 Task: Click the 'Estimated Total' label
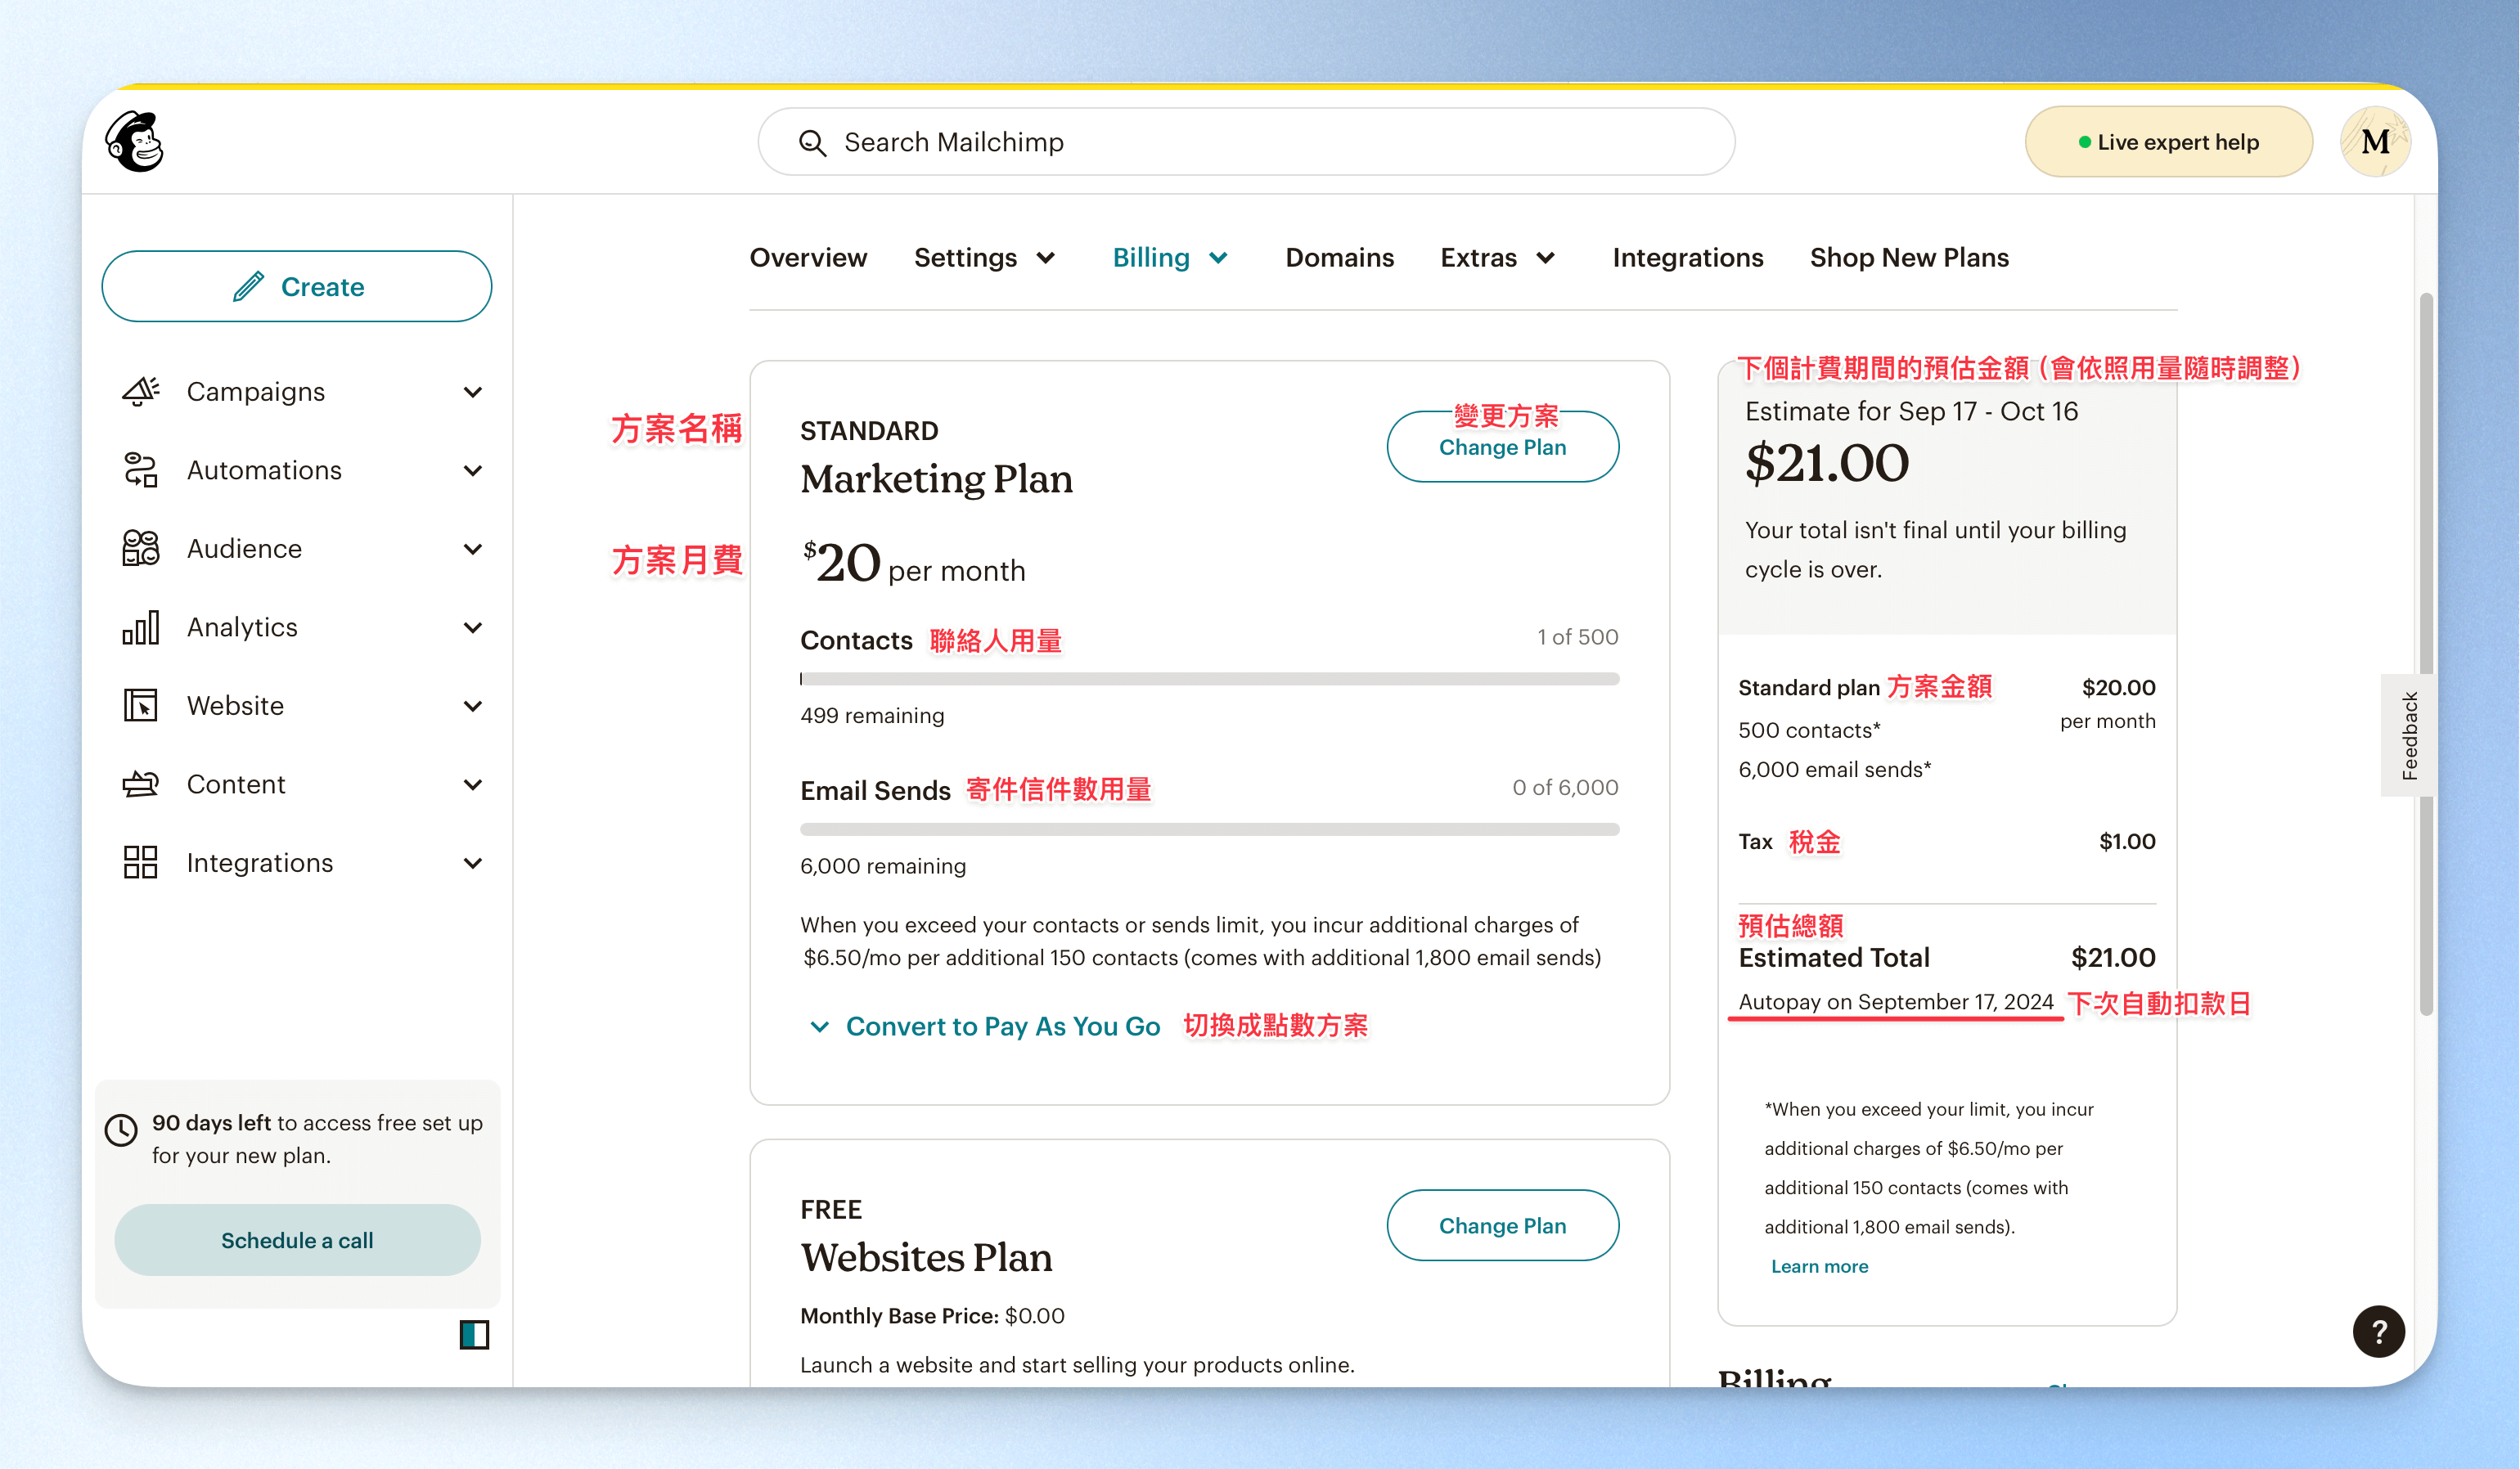[1834, 957]
